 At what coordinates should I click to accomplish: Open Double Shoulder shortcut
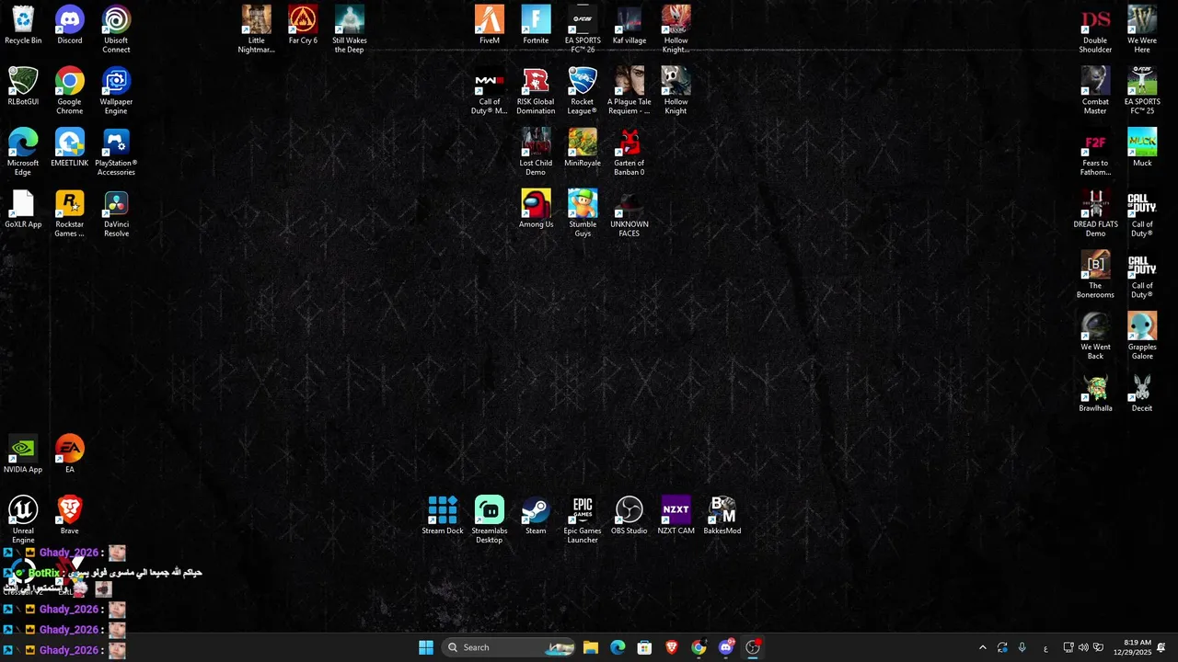[x=1095, y=29]
